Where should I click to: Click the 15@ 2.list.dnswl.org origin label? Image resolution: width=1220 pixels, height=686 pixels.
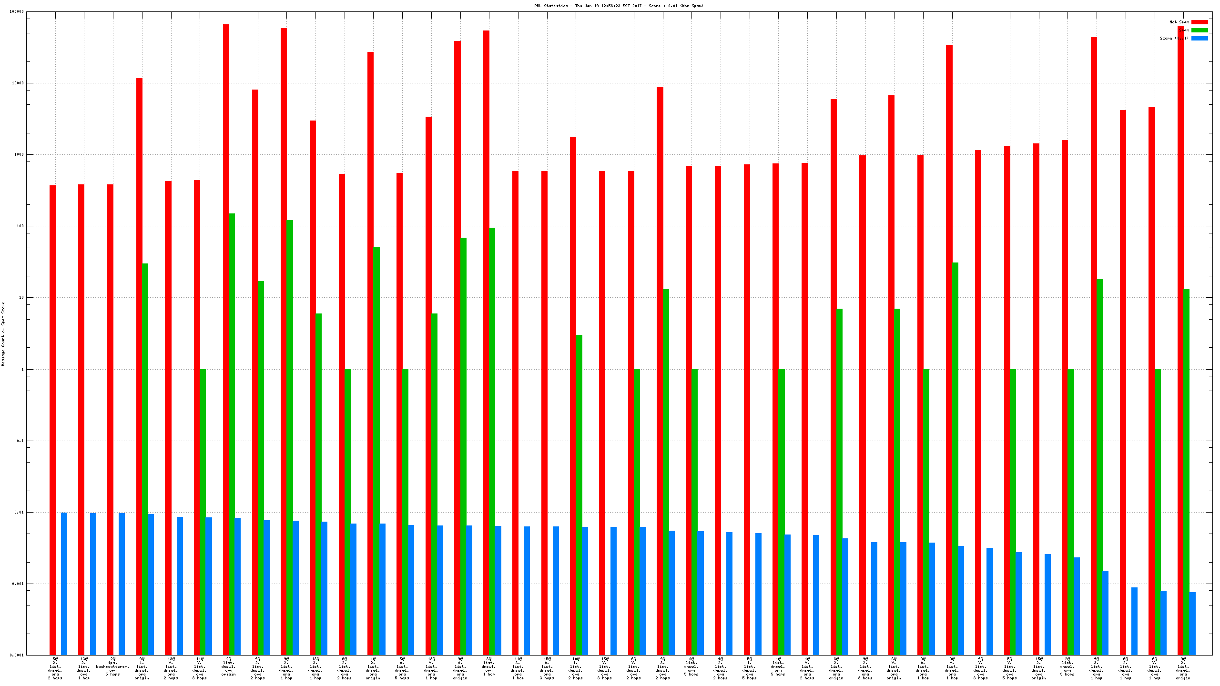[x=1039, y=668]
